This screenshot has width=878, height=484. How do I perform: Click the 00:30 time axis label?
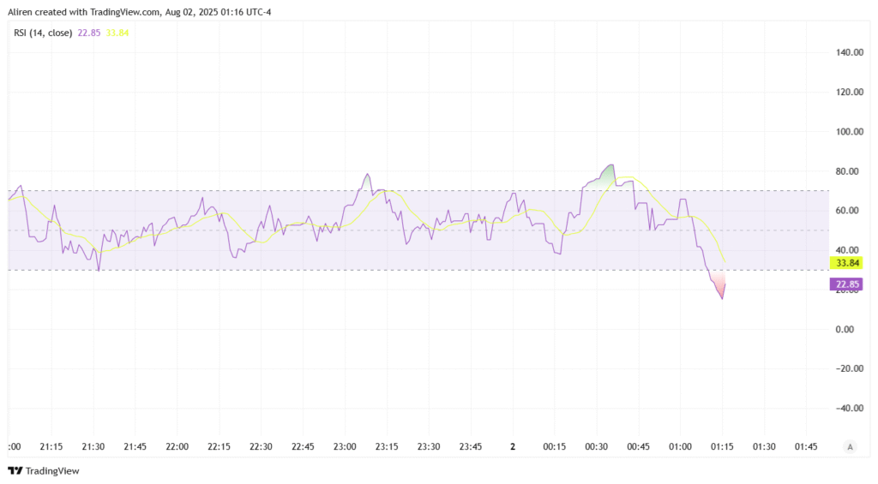click(597, 446)
